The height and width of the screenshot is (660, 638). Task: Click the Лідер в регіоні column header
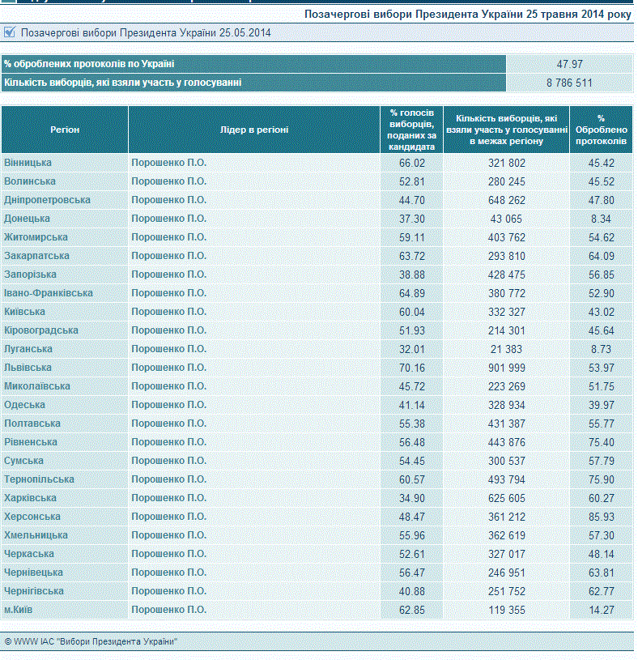point(254,130)
